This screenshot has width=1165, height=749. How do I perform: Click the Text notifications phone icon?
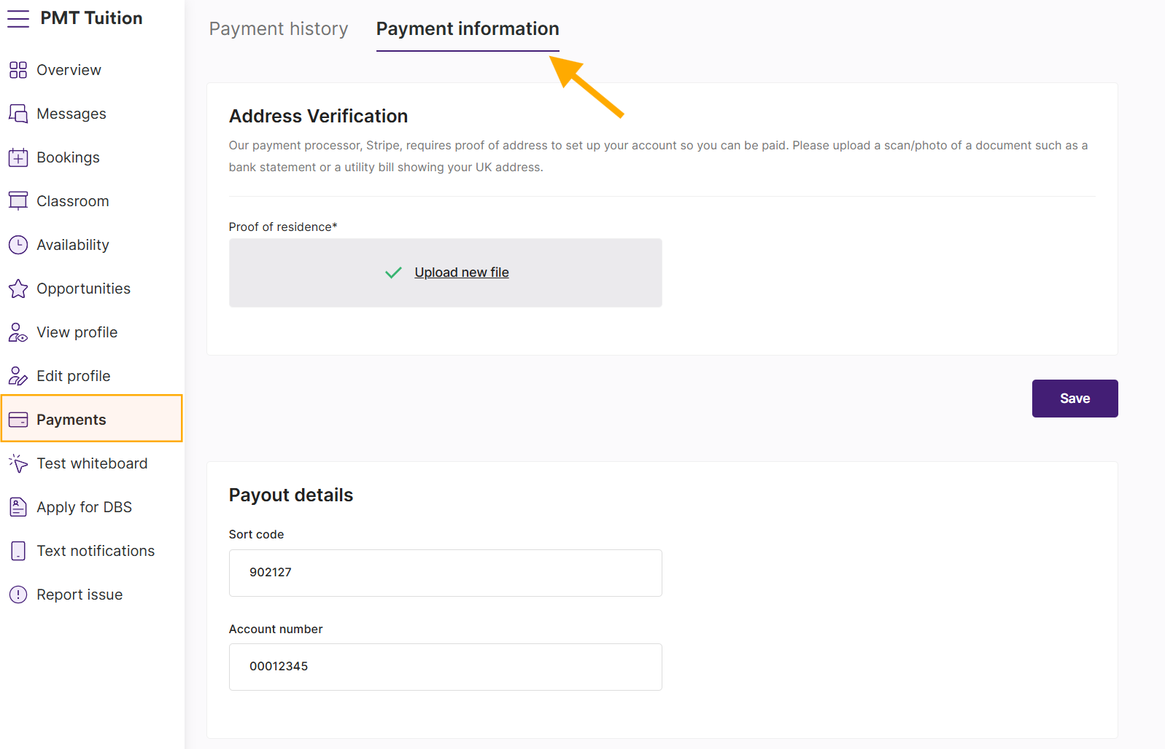pyautogui.click(x=18, y=551)
